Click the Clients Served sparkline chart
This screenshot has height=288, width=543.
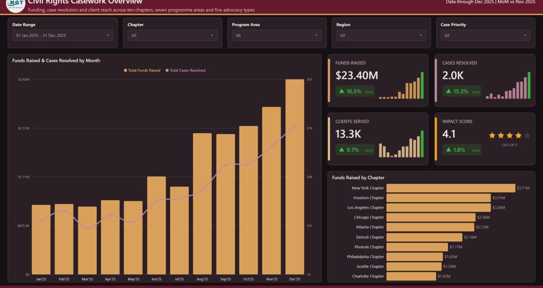click(401, 144)
